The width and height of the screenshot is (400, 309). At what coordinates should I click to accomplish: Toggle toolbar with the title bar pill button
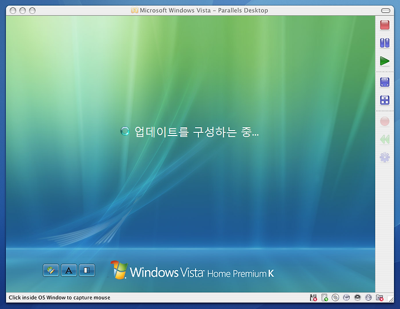[386, 11]
